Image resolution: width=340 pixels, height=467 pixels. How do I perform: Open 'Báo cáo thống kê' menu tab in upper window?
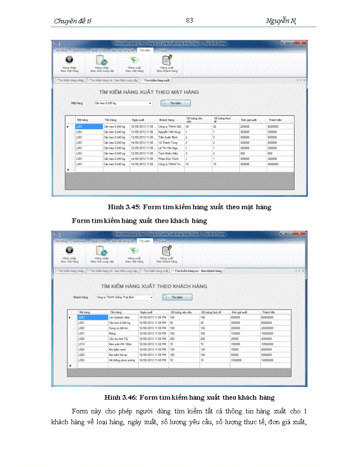pyautogui.click(x=123, y=51)
